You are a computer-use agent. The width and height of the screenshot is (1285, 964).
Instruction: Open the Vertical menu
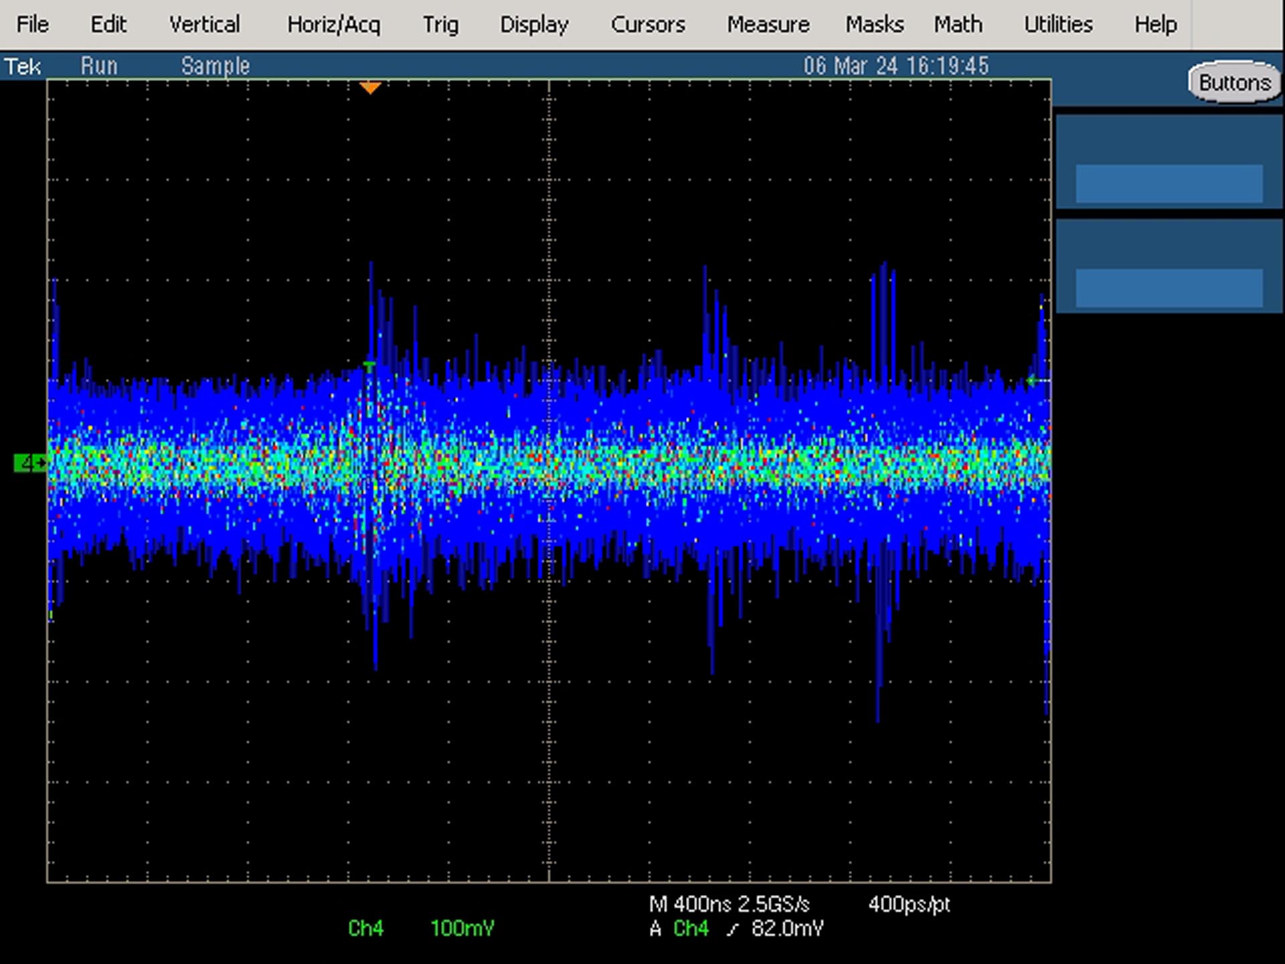[x=204, y=25]
